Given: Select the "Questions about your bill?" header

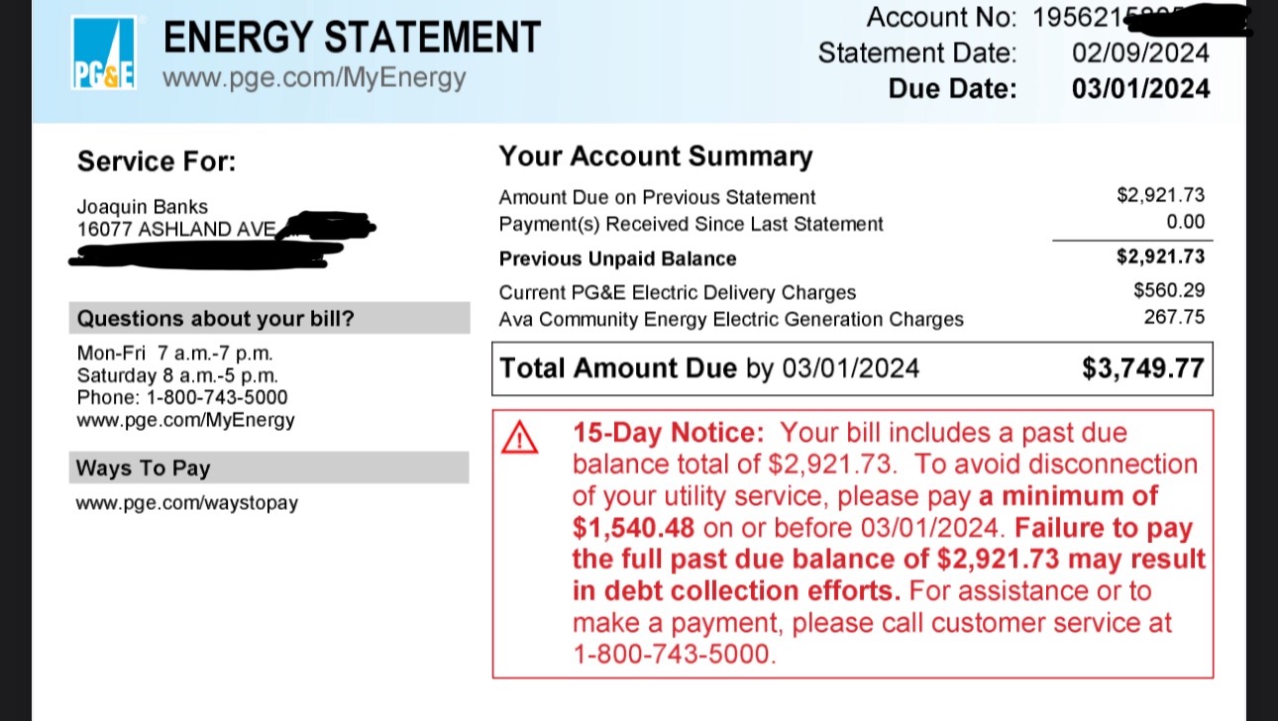Looking at the screenshot, I should [x=215, y=319].
